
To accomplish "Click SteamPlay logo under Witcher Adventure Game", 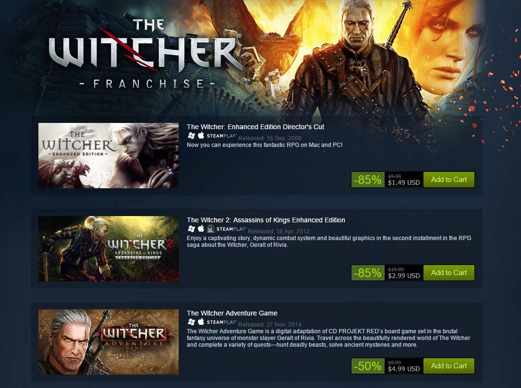I will pyautogui.click(x=222, y=322).
